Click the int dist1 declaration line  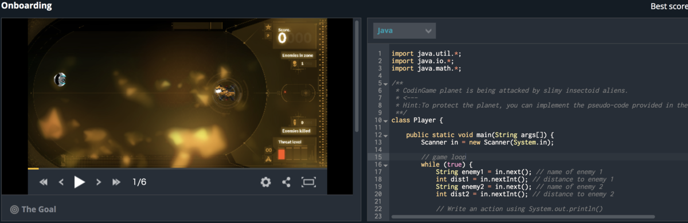(525, 179)
